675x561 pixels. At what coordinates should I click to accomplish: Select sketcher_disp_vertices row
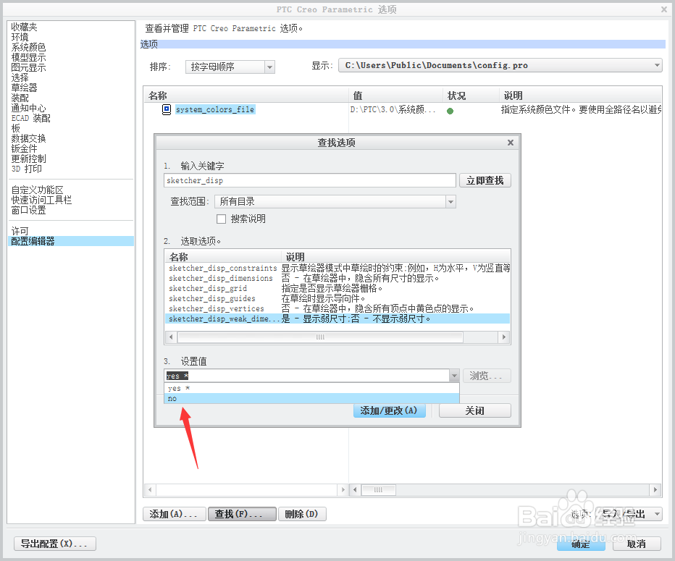(337, 309)
